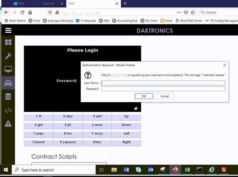
Task: Click the plug connection icon on login screen
Action: click(x=136, y=108)
